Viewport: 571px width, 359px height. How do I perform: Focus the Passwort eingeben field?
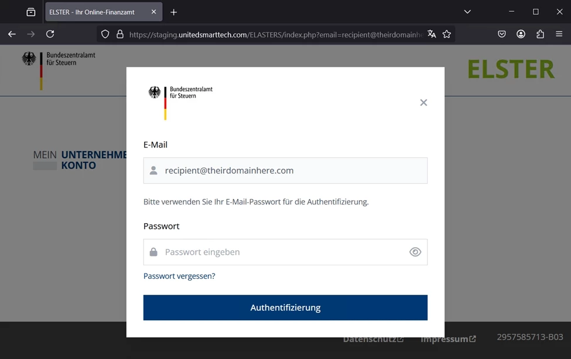coord(285,252)
